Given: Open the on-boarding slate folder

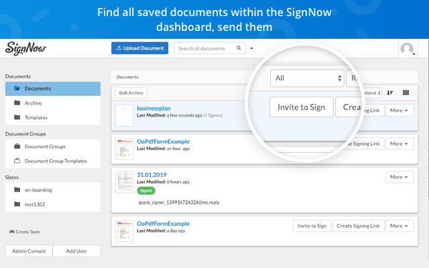Looking at the screenshot, I should pyautogui.click(x=53, y=190).
